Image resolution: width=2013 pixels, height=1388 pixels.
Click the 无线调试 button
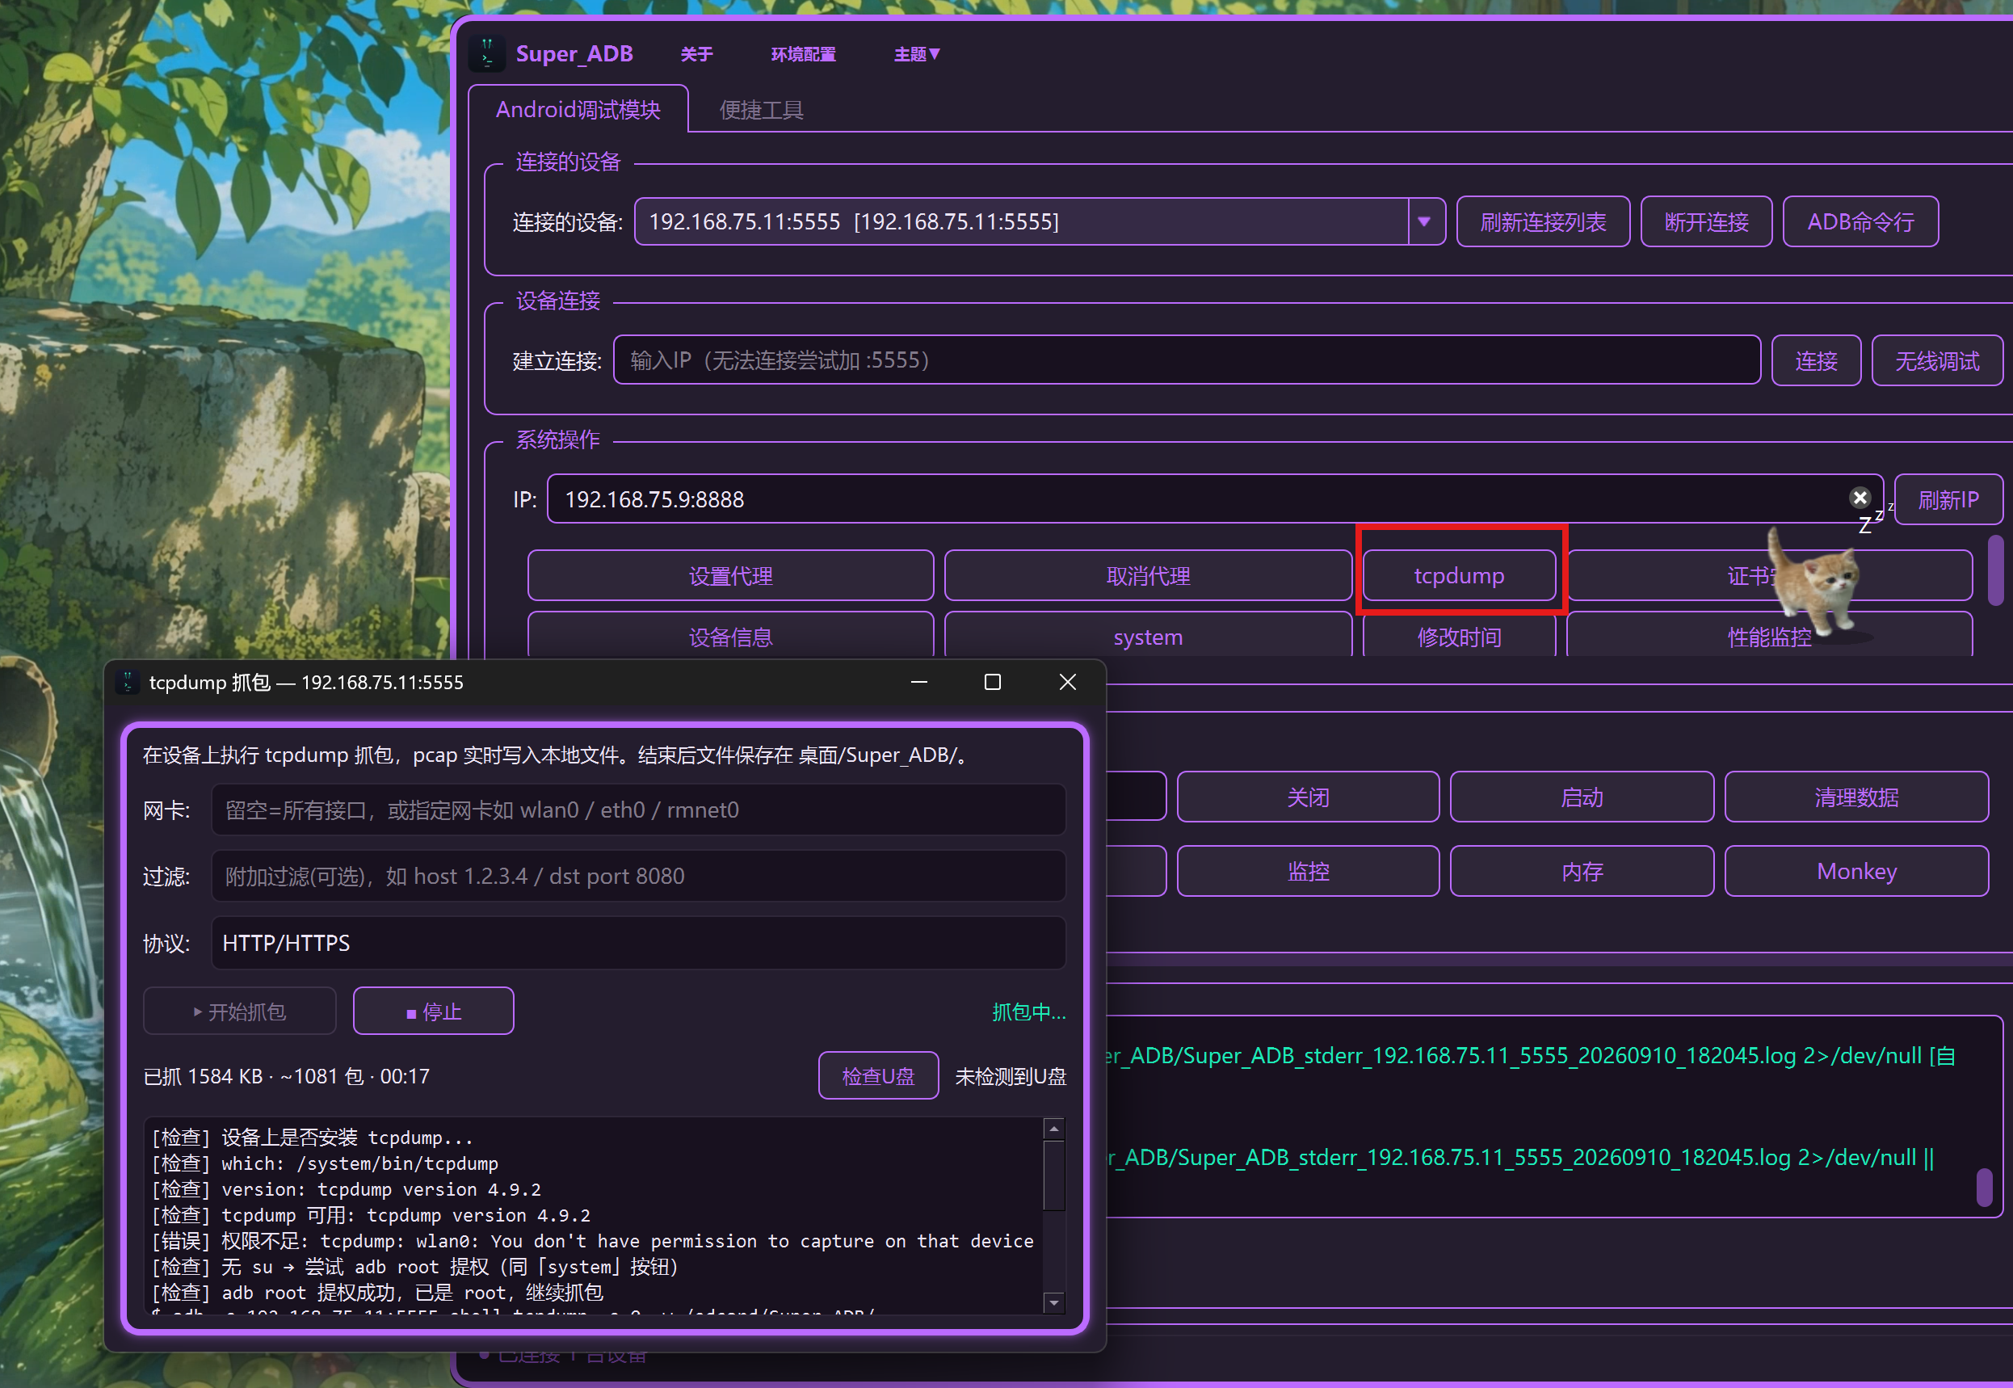tap(1936, 360)
